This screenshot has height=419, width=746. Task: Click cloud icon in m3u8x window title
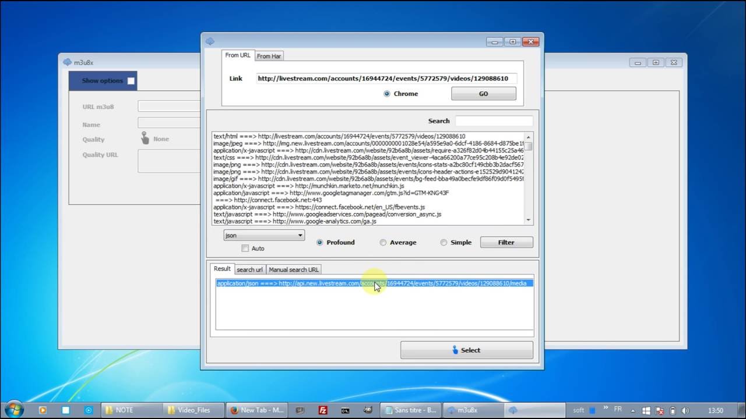click(67, 62)
